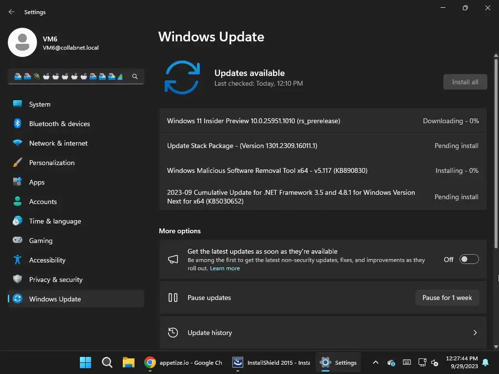The height and width of the screenshot is (374, 499).
Task: Click the large blue update sync arrows
Action: tap(182, 77)
